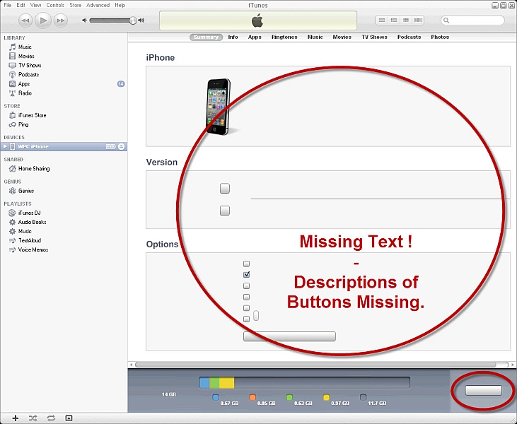Open TV Shows in the sidebar
Screen dimensions: 517x424
click(29, 65)
